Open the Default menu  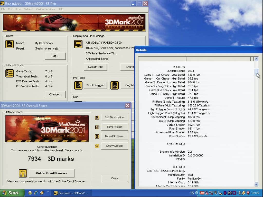[x=28, y=9]
